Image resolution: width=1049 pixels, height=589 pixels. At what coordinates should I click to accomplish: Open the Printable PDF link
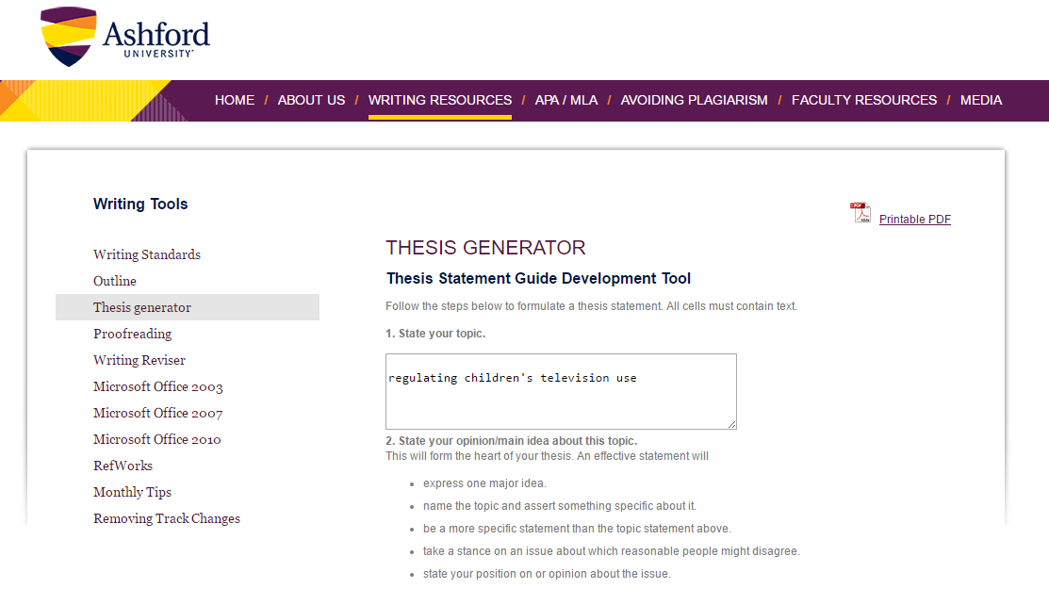point(914,220)
